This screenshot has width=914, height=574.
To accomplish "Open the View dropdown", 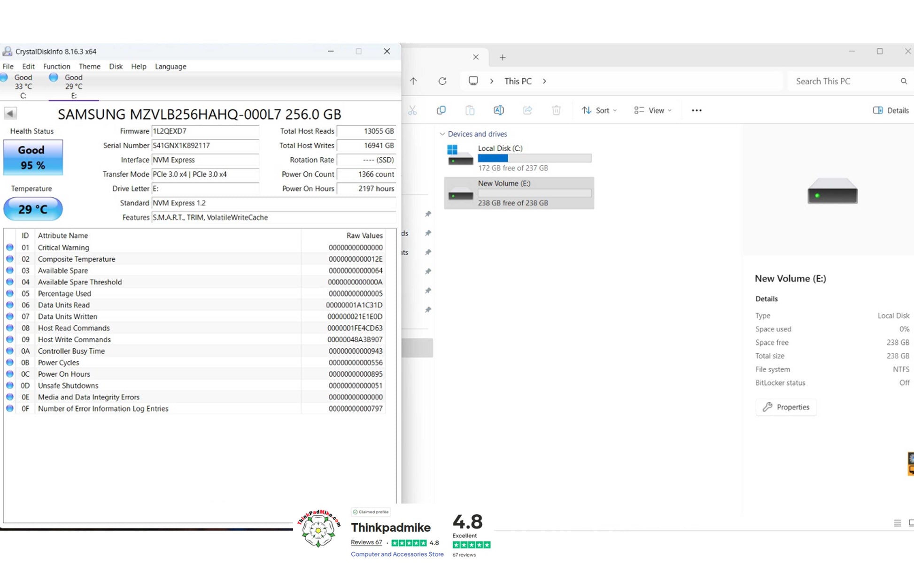I will tap(653, 110).
